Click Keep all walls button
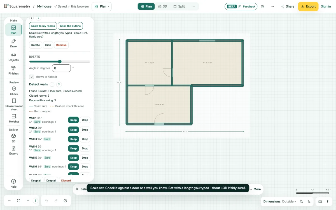This screenshot has height=210, width=336. click(x=36, y=180)
